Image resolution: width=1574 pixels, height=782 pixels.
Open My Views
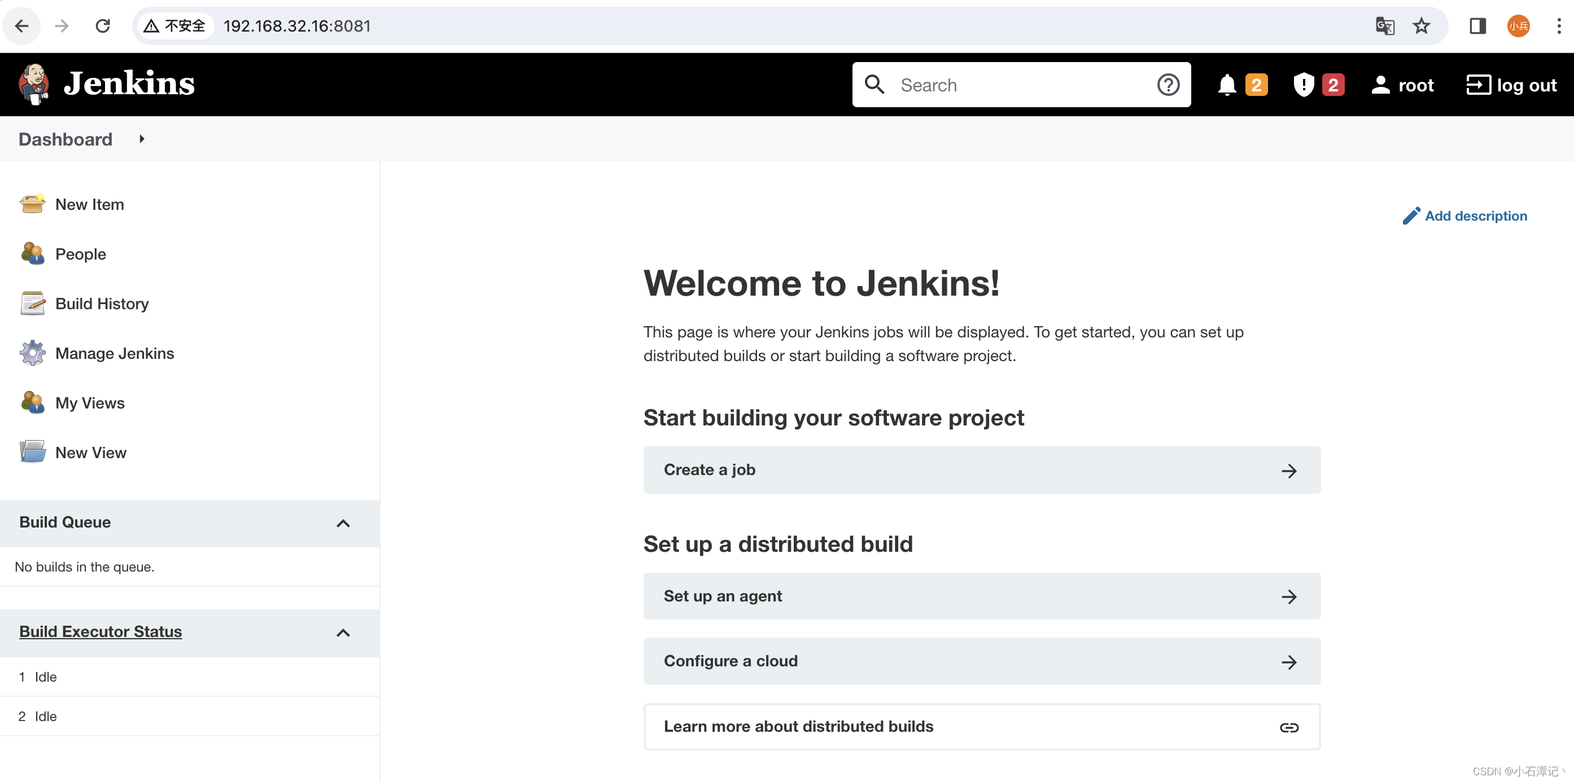click(90, 403)
